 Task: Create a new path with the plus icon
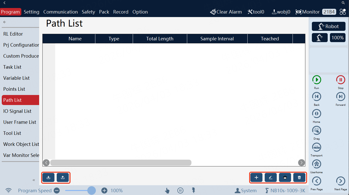click(x=256, y=177)
